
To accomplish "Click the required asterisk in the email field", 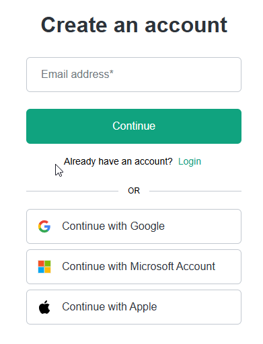I will tap(112, 72).
